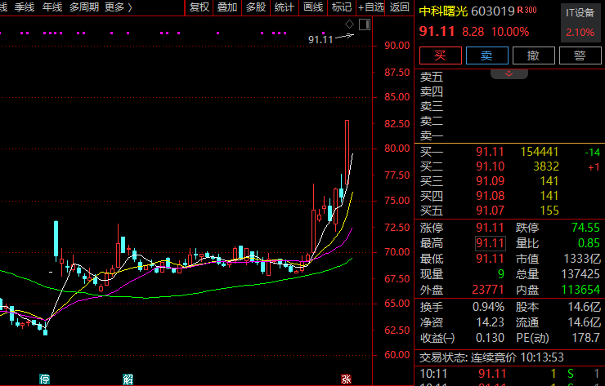The image size is (605, 386).
Task: Open the 更多 periods dropdown
Action: click(x=118, y=7)
